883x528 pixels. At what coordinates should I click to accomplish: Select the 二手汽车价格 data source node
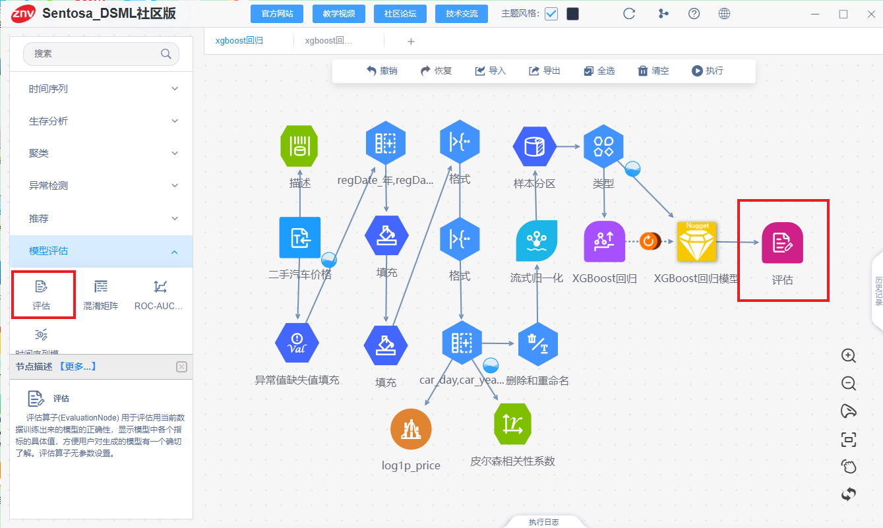[299, 237]
